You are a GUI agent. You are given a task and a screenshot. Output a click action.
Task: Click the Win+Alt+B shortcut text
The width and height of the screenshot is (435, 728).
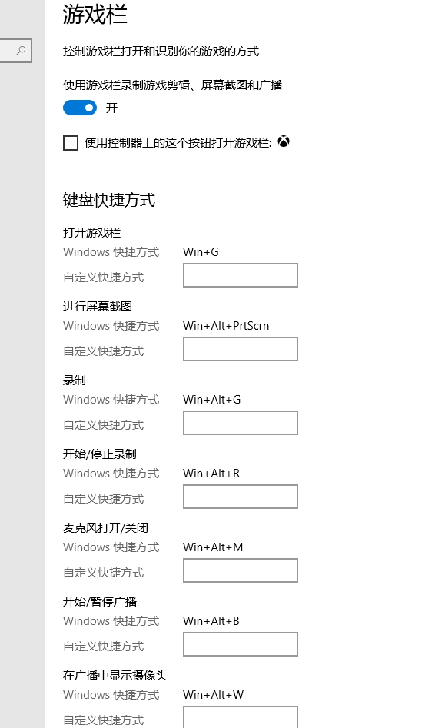click(x=211, y=621)
